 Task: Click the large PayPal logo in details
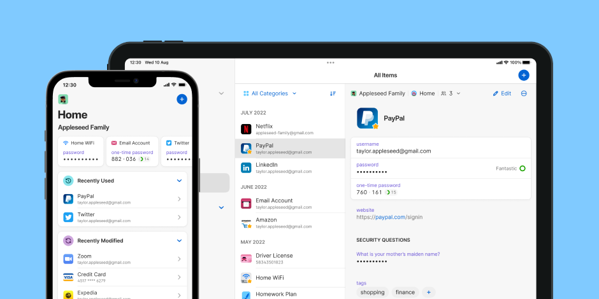tap(368, 118)
